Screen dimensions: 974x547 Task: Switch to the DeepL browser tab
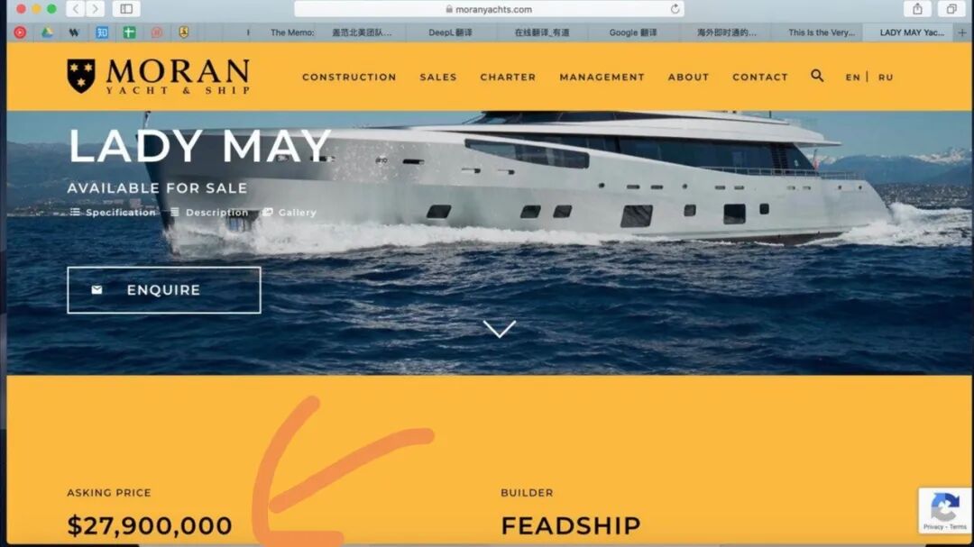click(x=450, y=32)
